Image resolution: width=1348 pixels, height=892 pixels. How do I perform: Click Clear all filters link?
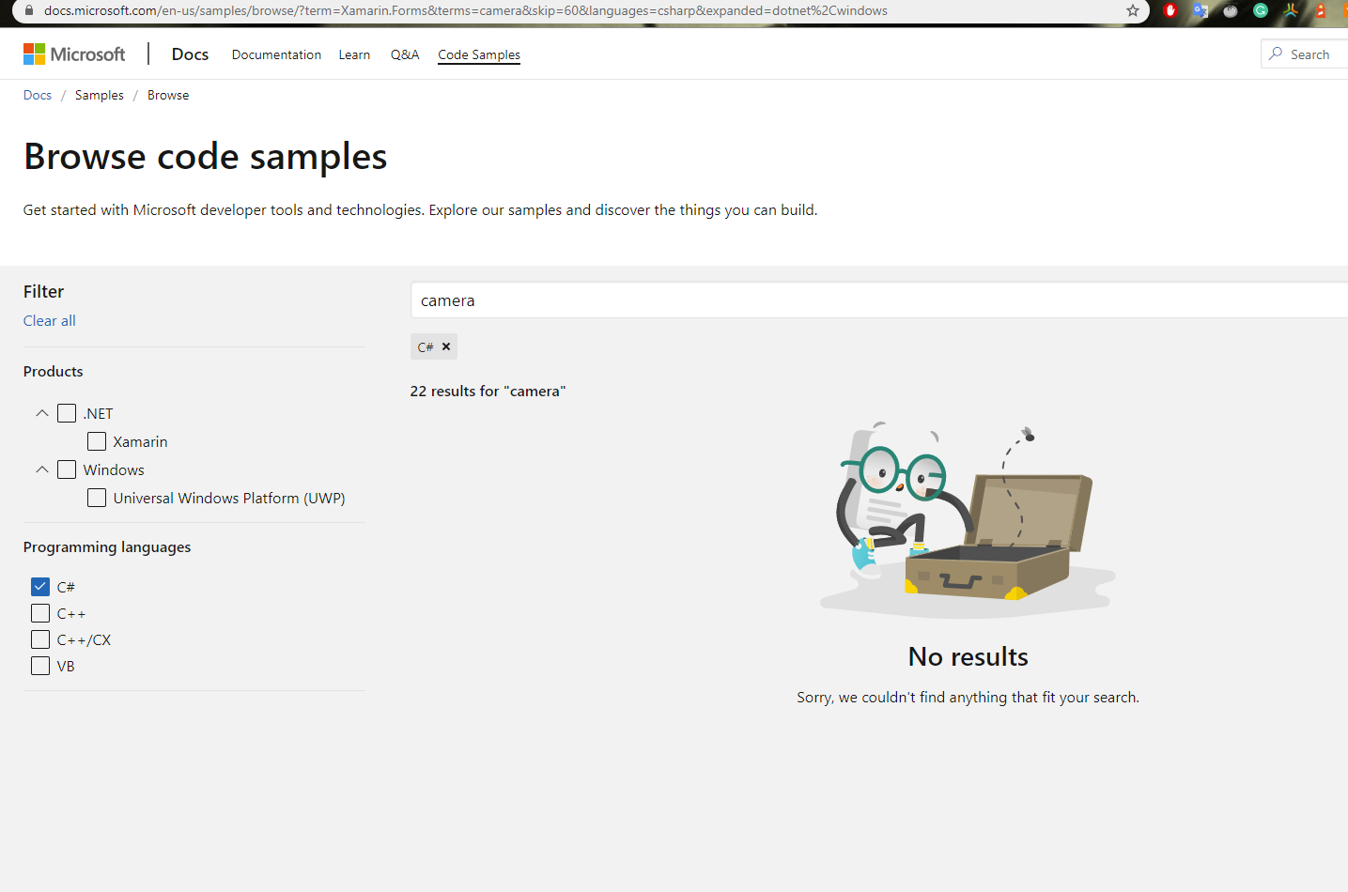click(50, 320)
